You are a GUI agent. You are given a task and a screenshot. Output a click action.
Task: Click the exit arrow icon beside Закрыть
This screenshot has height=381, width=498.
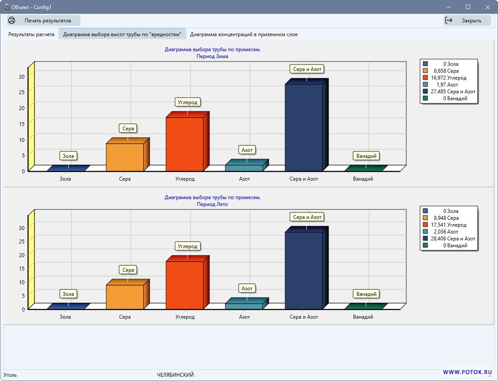(x=449, y=20)
